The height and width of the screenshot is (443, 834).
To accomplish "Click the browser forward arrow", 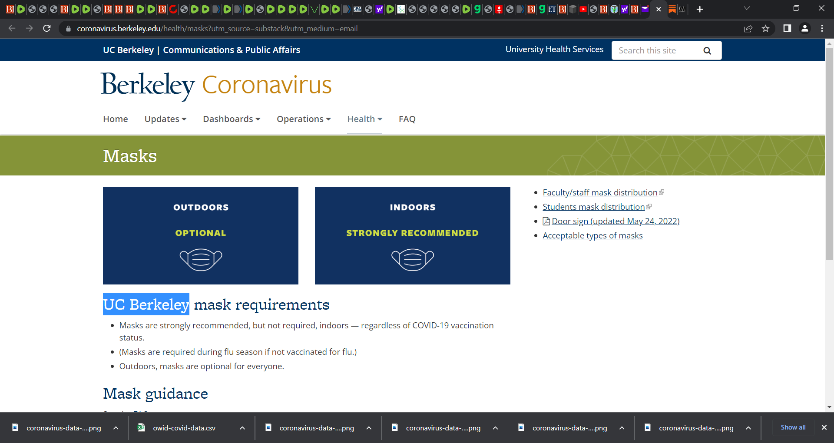I will 29,28.
